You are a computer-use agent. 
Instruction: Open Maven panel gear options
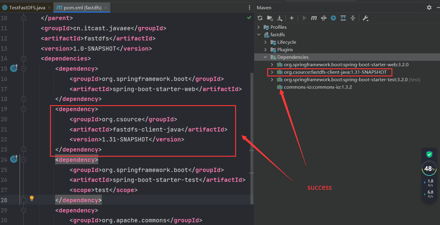point(429,7)
